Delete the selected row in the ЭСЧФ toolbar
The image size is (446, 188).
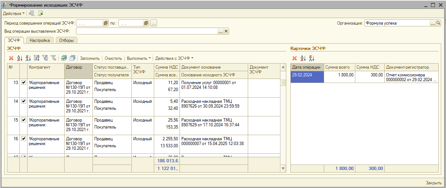[11, 58]
